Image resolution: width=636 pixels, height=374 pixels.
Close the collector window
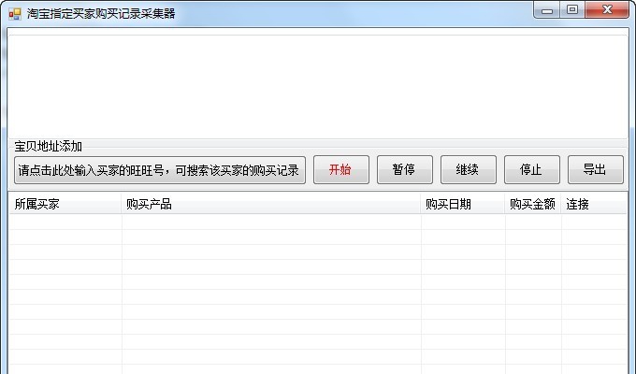point(607,10)
